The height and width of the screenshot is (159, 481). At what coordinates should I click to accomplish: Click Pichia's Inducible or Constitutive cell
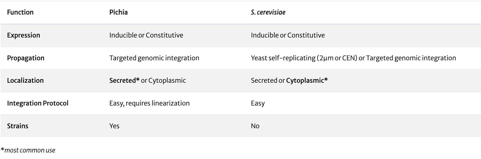pyautogui.click(x=146, y=35)
